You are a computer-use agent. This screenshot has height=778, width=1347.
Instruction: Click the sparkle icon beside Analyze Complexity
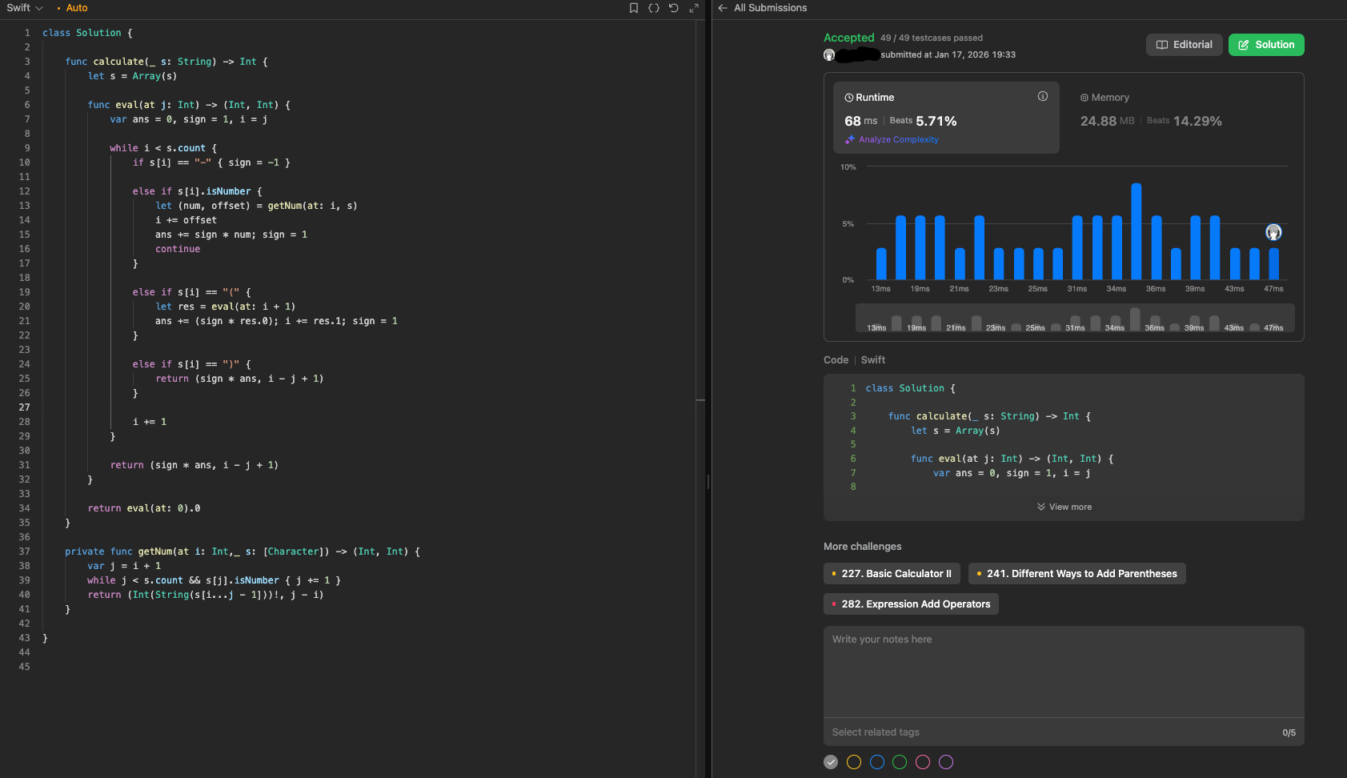click(x=850, y=139)
